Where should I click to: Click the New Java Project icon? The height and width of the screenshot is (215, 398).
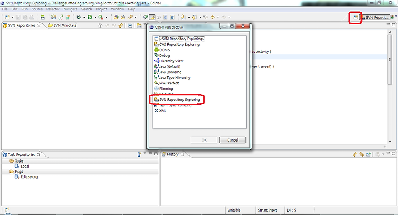[54, 17]
